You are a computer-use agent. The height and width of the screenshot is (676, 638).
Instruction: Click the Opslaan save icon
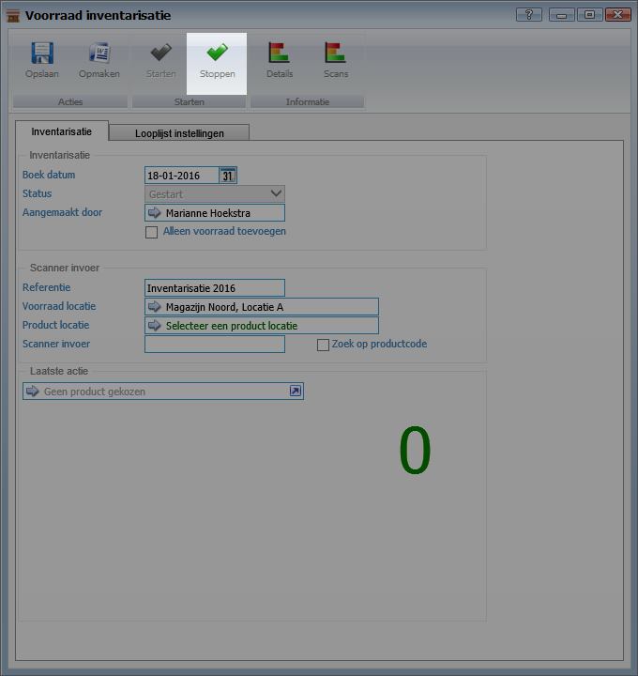click(41, 54)
